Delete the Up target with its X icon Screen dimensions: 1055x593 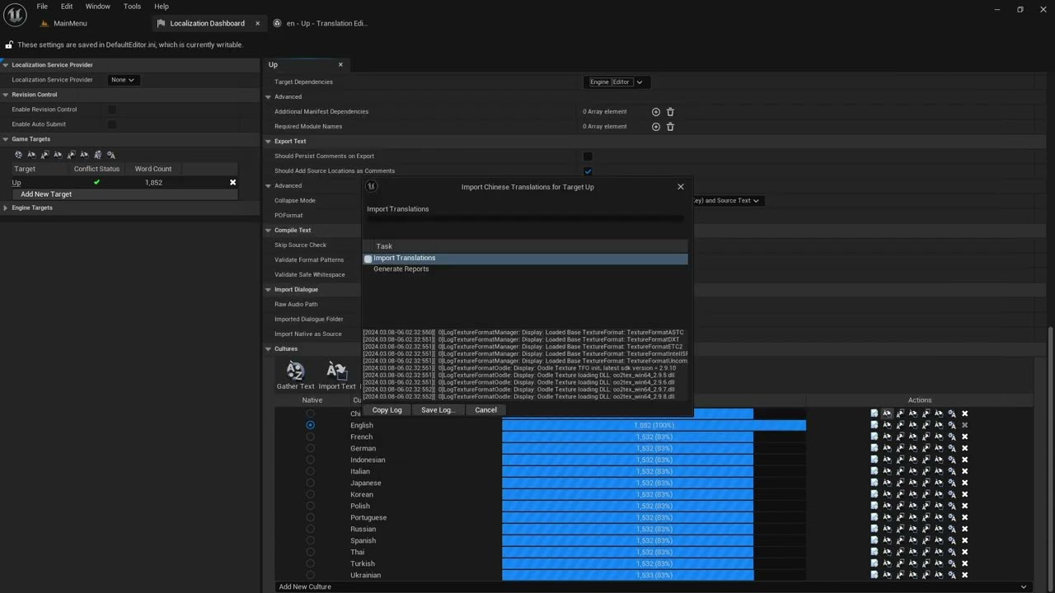[x=232, y=182]
